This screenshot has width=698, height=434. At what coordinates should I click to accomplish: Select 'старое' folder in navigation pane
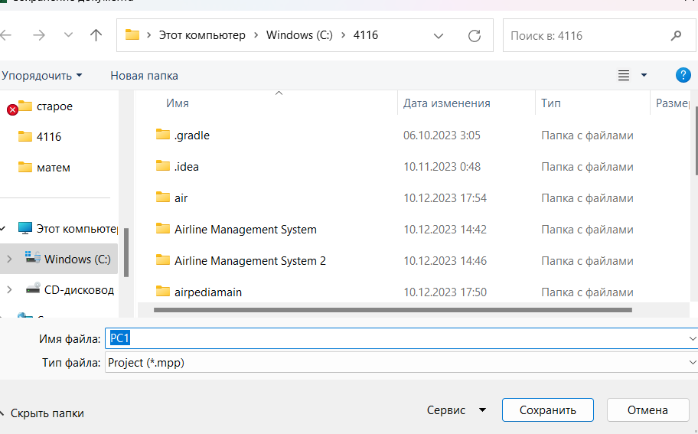point(54,106)
